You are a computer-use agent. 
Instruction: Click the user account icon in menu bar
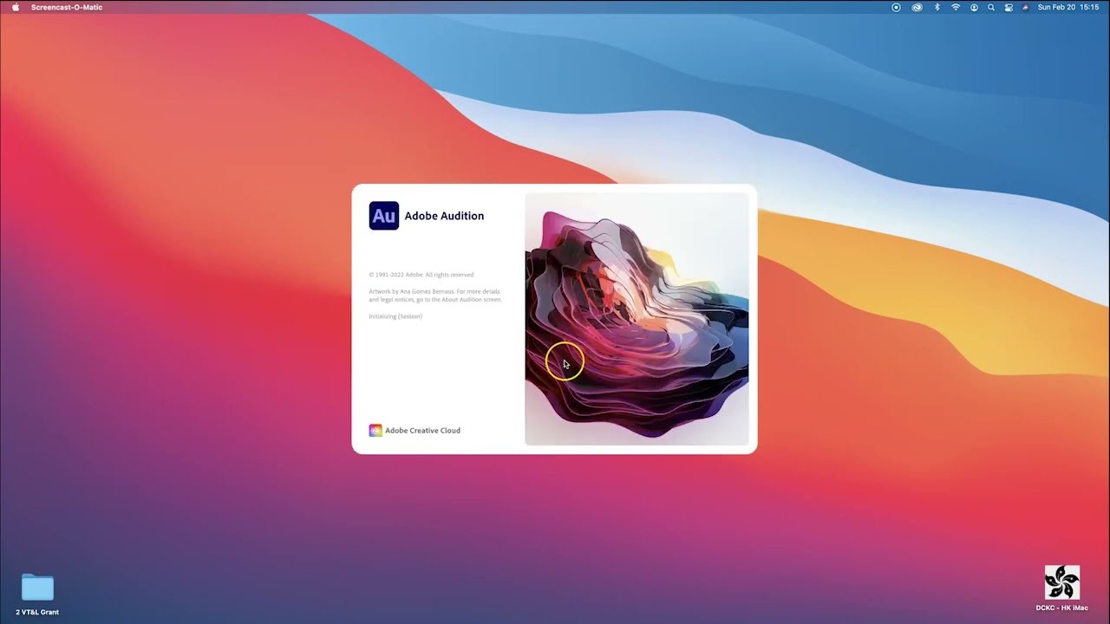(974, 8)
